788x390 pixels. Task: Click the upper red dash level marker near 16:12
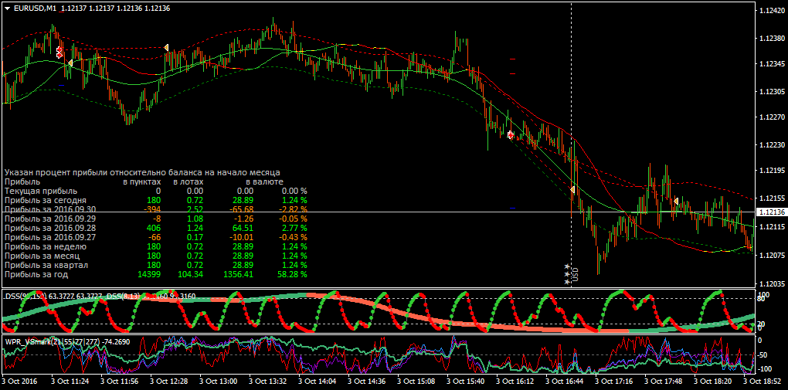[x=513, y=59]
